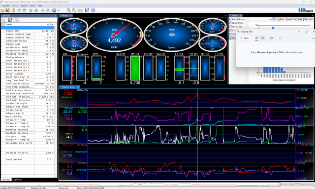Select the Timing Advance channel row

[x=28, y=57]
